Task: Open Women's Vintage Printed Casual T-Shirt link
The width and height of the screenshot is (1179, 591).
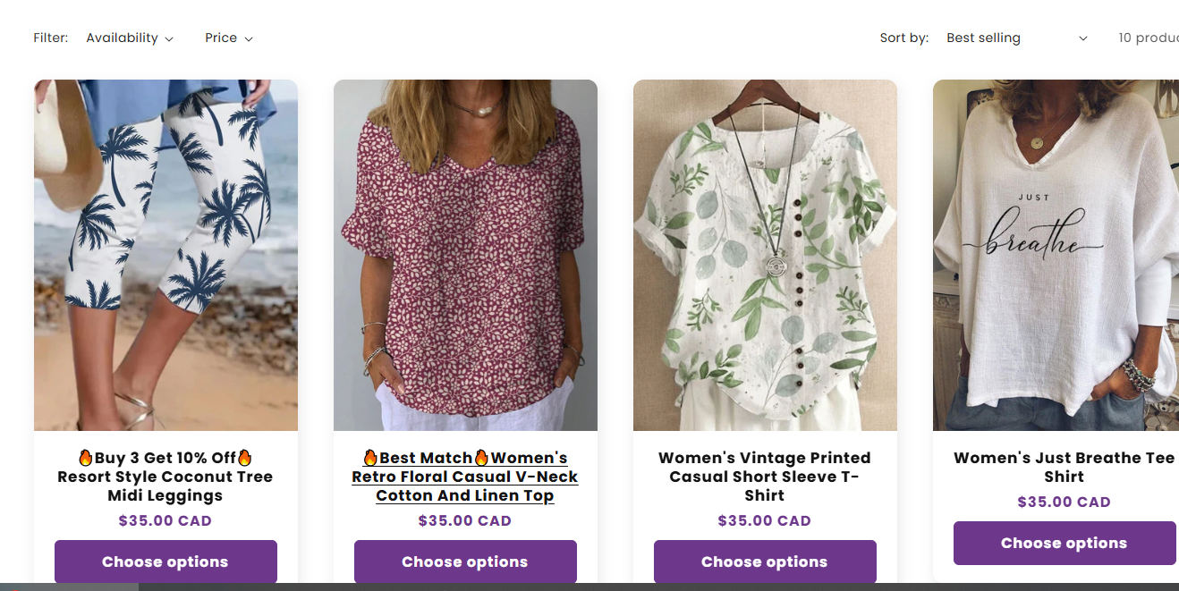Action: click(x=765, y=477)
